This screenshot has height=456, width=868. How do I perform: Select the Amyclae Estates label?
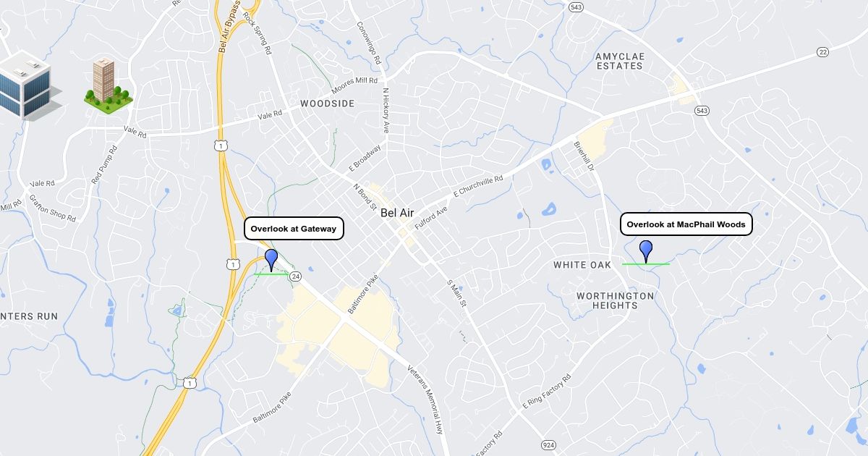coord(618,61)
